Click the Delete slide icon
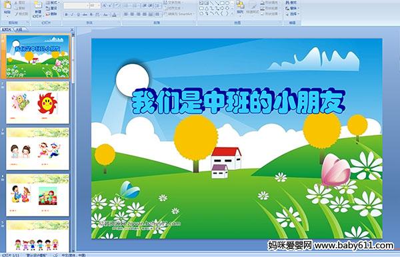Viewport: 400px width, 257px height. (52, 14)
